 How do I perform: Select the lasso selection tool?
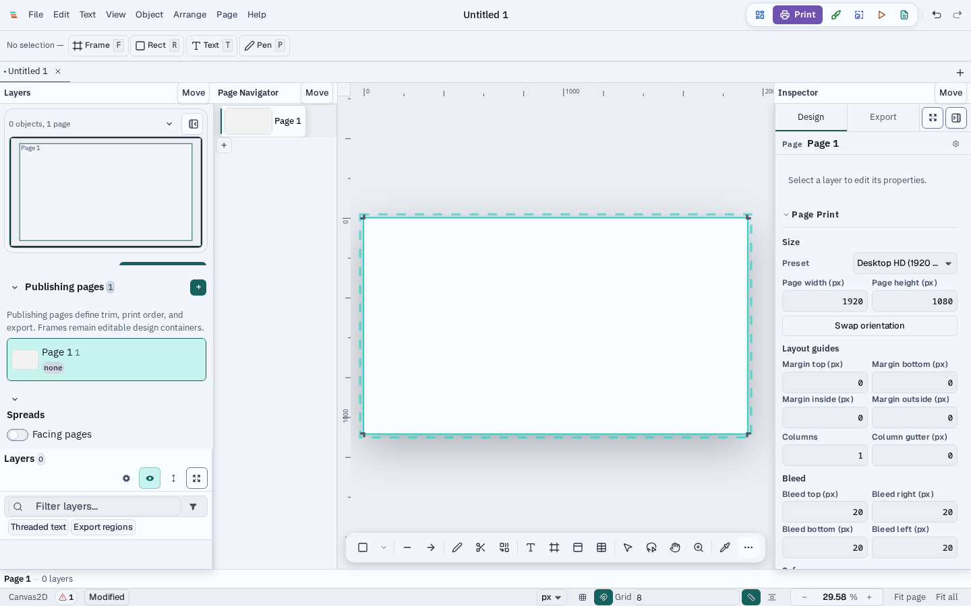[651, 547]
